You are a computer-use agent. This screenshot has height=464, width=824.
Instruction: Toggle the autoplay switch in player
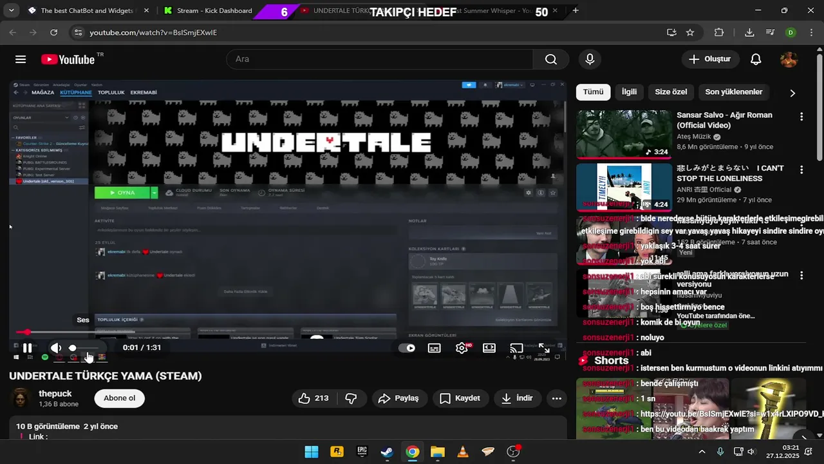click(407, 348)
